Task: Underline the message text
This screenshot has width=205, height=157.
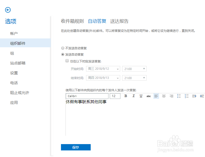Action: coord(141,96)
